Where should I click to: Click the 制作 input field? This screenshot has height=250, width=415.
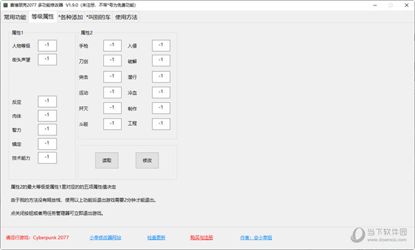[161, 108]
